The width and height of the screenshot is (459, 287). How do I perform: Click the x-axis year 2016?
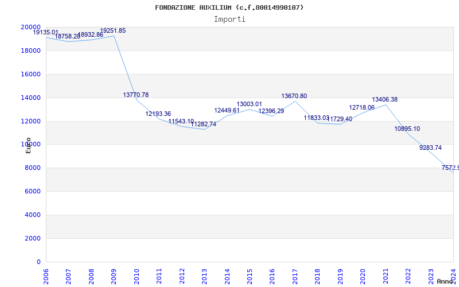tap(272, 276)
